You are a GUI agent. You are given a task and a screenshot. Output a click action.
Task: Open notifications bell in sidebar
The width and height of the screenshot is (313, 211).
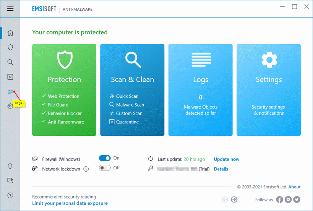pos(10,166)
